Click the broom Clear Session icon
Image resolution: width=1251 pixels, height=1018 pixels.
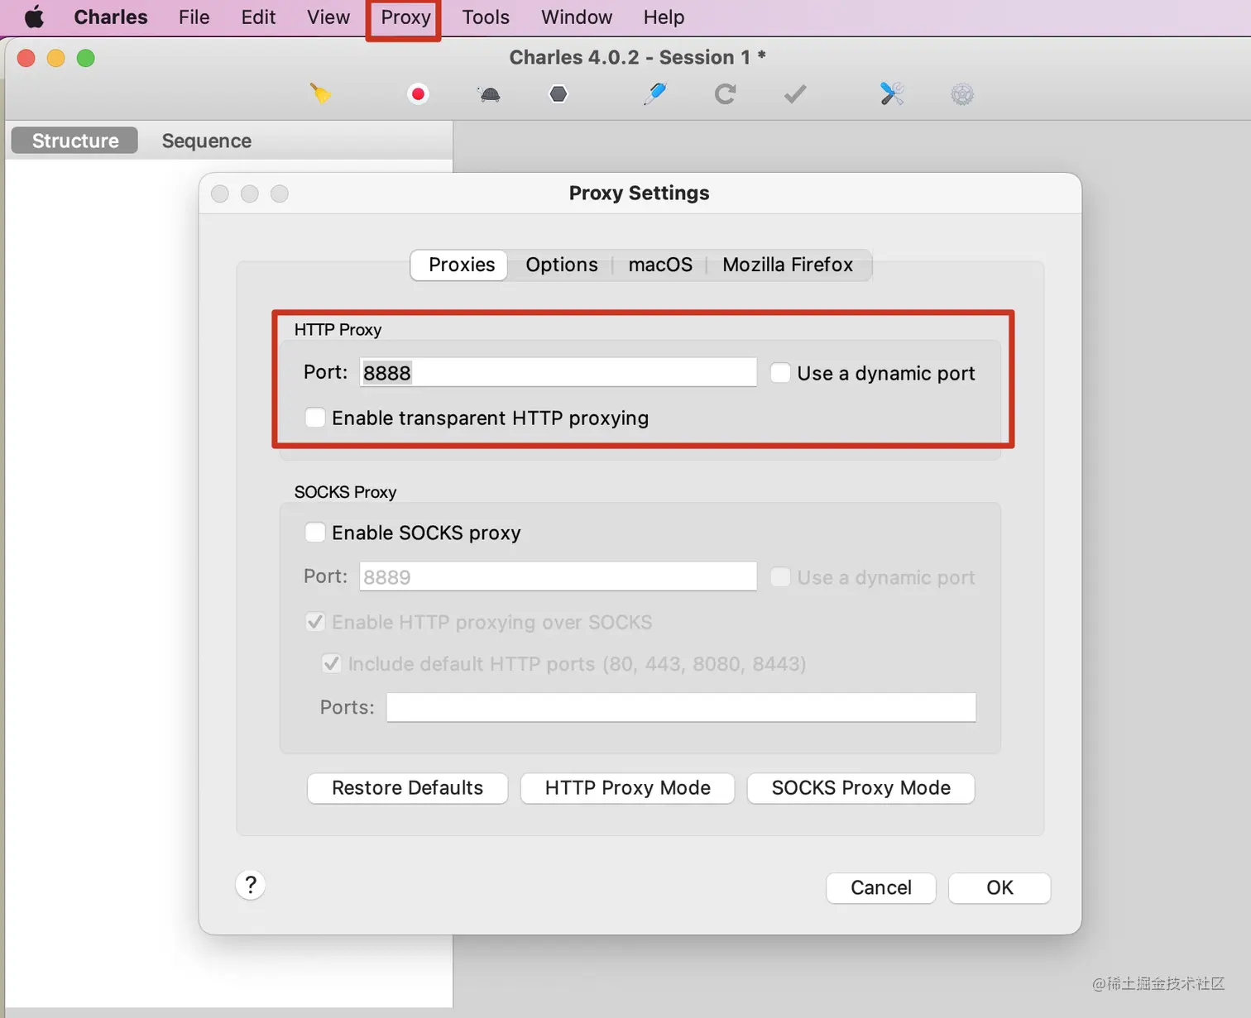tap(321, 93)
